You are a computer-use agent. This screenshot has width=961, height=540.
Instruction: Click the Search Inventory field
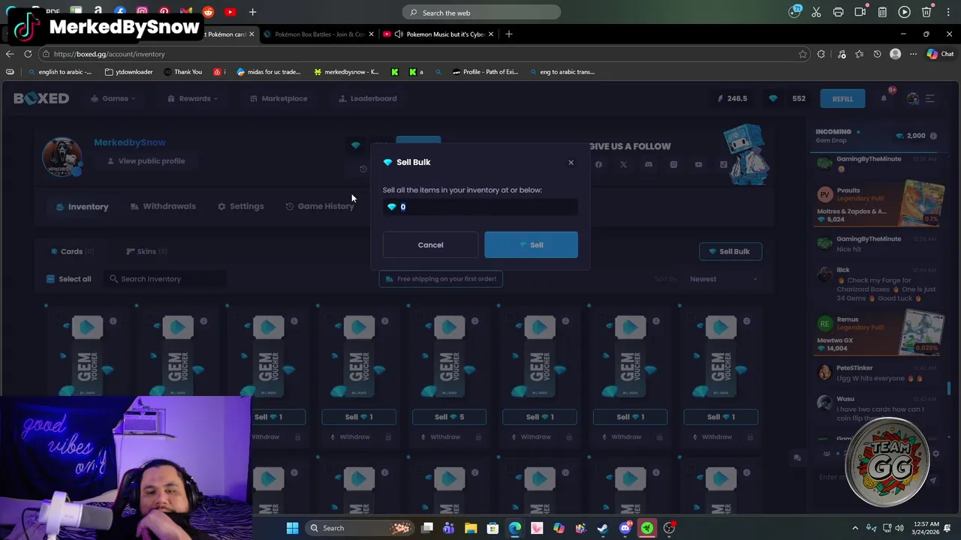pos(165,279)
